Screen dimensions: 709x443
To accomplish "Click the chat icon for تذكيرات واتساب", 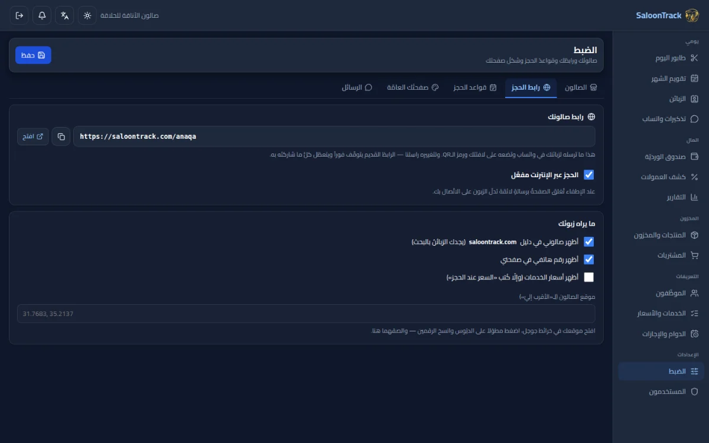I will pos(694,119).
